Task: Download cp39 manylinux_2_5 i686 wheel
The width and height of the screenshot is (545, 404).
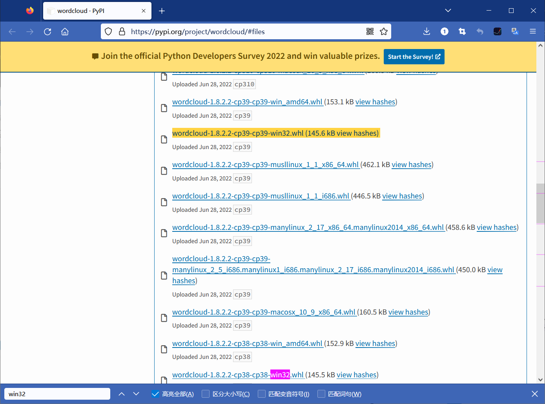Action: click(x=313, y=270)
